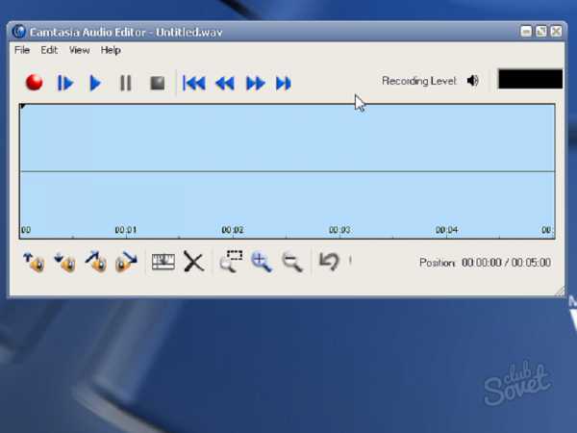577x433 pixels.
Task: Start recording with the red Record button
Action: [x=35, y=82]
